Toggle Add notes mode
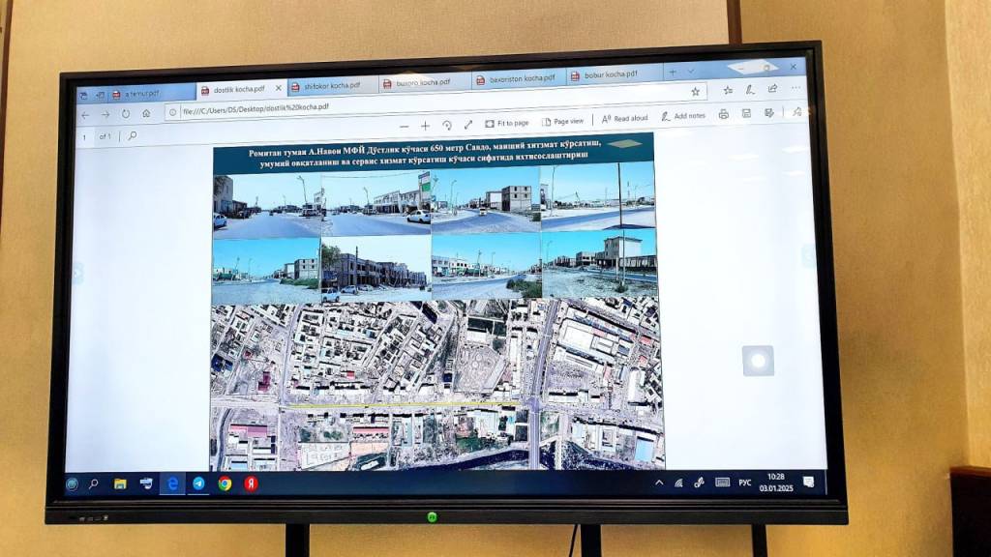Viewport: 991px width, 557px height. coord(683,116)
